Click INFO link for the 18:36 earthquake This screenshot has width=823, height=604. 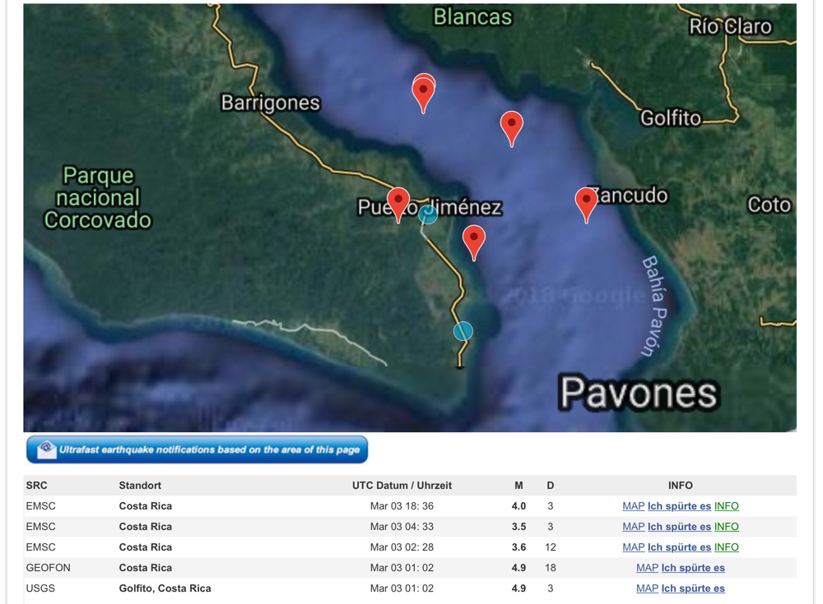[726, 506]
